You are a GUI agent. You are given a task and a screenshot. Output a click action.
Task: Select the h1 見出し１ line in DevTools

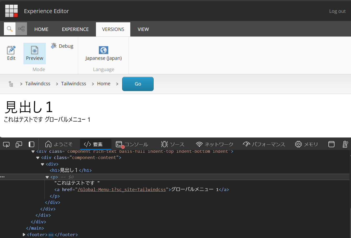point(71,170)
